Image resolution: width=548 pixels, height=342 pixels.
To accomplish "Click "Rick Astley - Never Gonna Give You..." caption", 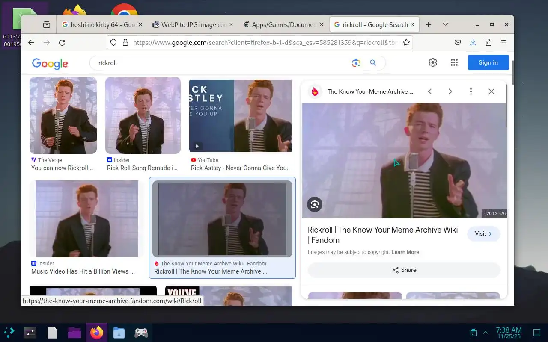I will pos(241,168).
